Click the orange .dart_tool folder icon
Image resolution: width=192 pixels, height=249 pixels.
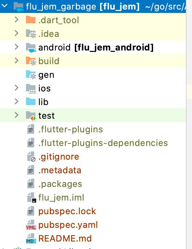[x=31, y=20]
